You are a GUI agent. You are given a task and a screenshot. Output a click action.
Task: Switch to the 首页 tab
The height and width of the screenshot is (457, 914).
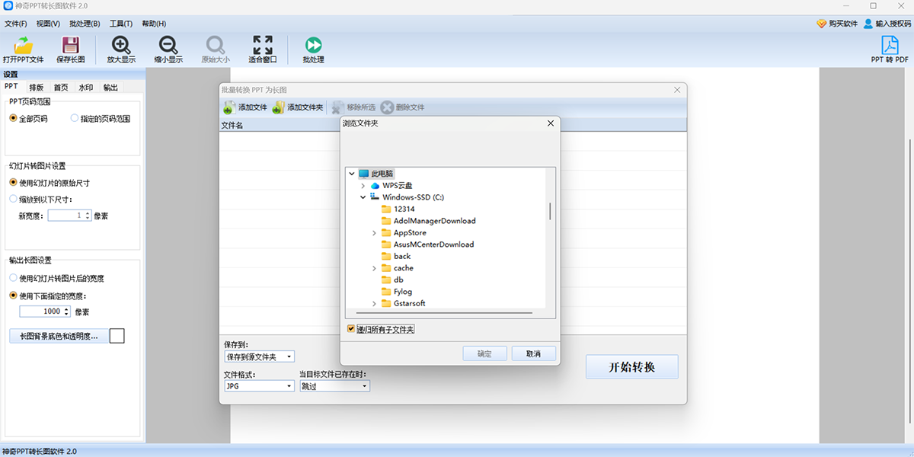[61, 88]
